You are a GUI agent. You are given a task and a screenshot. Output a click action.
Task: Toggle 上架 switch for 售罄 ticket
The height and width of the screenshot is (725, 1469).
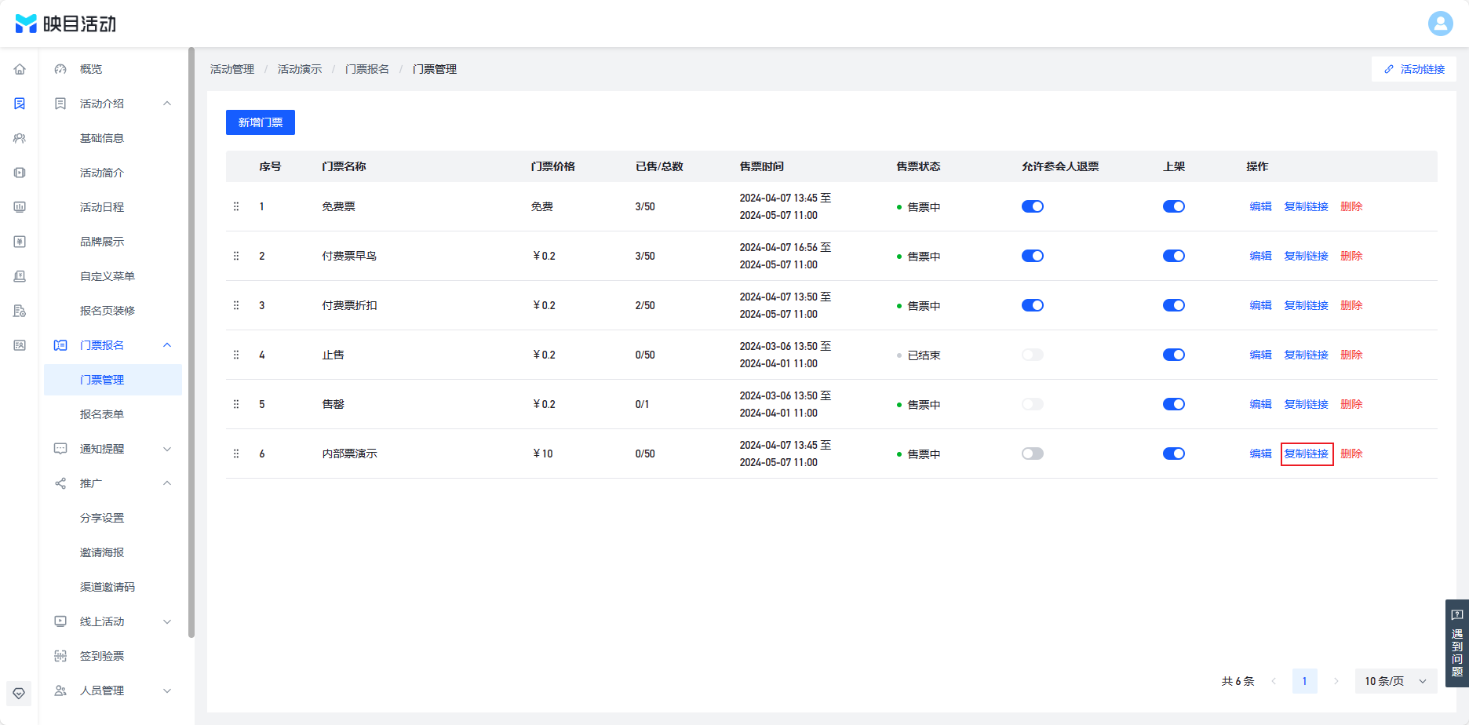(1174, 404)
